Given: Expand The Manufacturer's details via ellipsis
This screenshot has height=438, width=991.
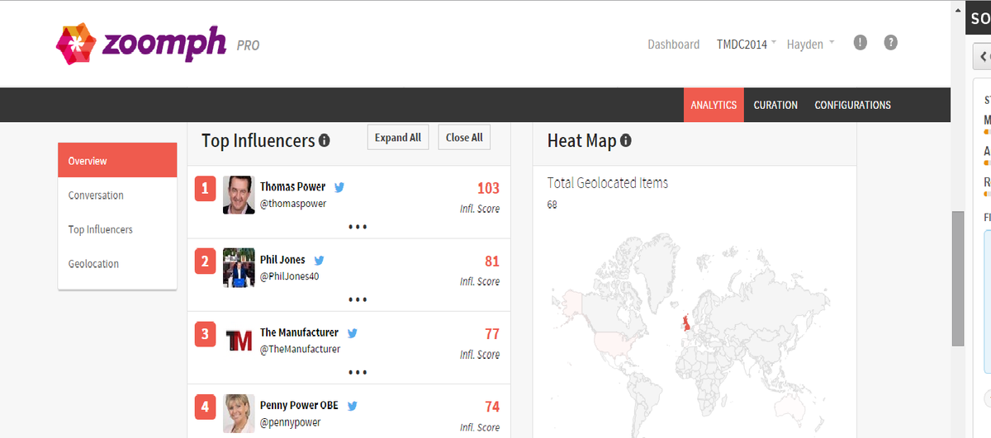Looking at the screenshot, I should [358, 373].
